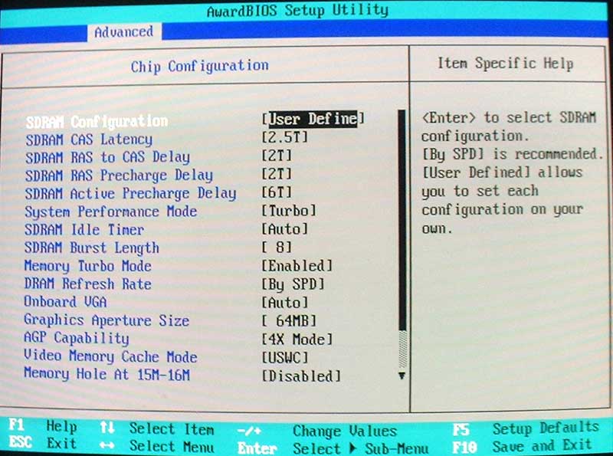Change the RAS Precharge Delay 2T value
Screen dimensions: 613x456
point(277,174)
